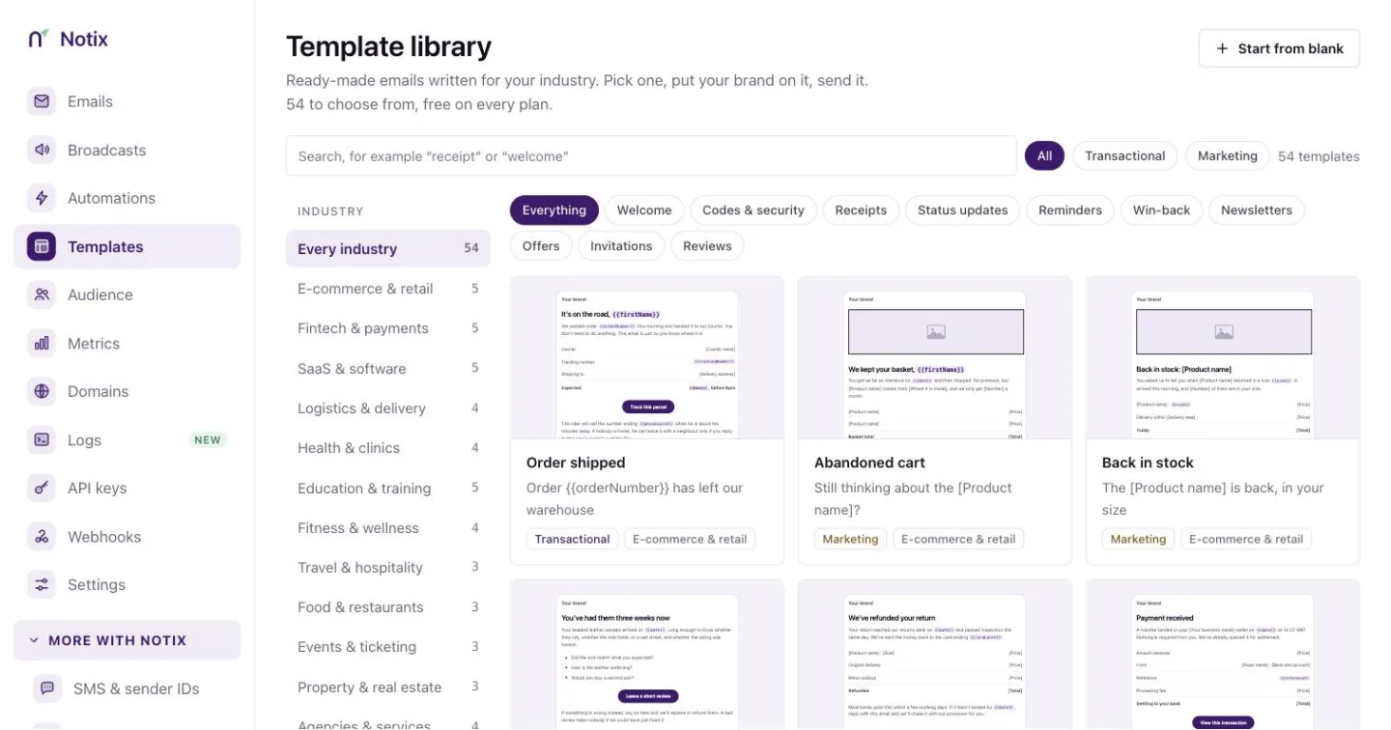Screen dimensions: 1391x730
Task: Select the Everything category chip
Action: pos(554,210)
